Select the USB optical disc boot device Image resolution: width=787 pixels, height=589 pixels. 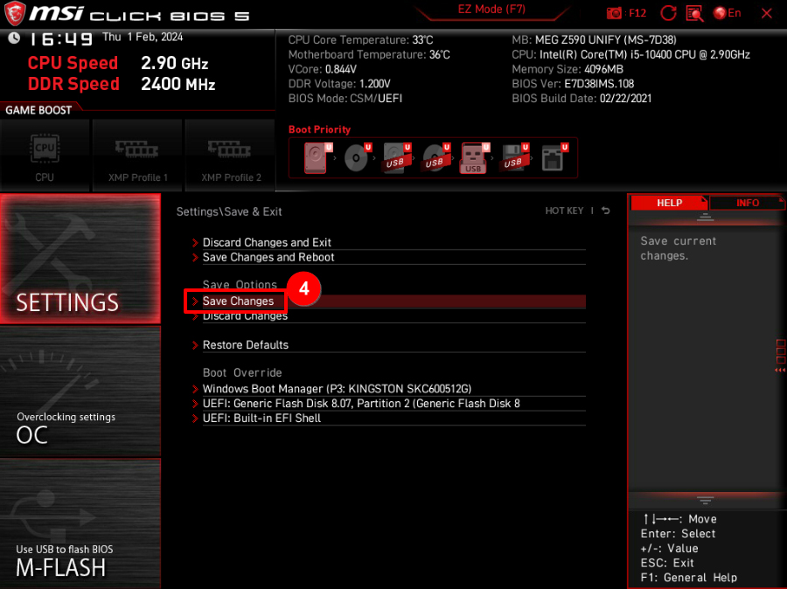click(435, 158)
